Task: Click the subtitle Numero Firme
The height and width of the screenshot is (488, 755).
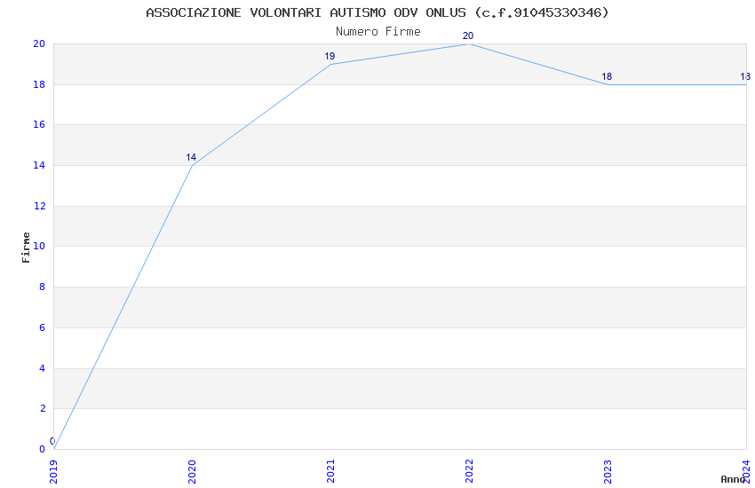Action: (378, 32)
